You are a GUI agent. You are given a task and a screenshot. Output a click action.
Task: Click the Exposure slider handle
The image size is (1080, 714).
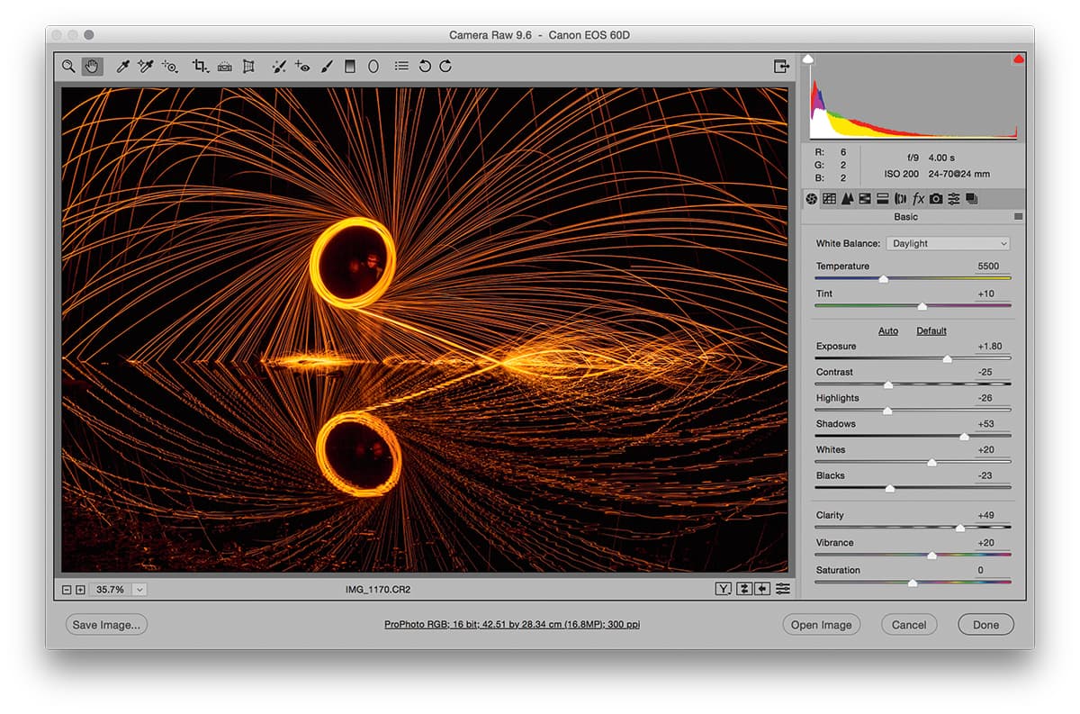click(x=947, y=358)
